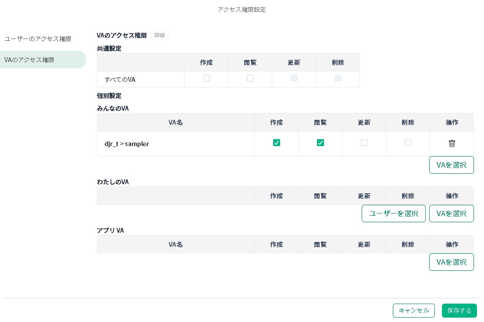Click VAを選択 under アプリVA
Screen dimensions: 484x322
(x=451, y=262)
